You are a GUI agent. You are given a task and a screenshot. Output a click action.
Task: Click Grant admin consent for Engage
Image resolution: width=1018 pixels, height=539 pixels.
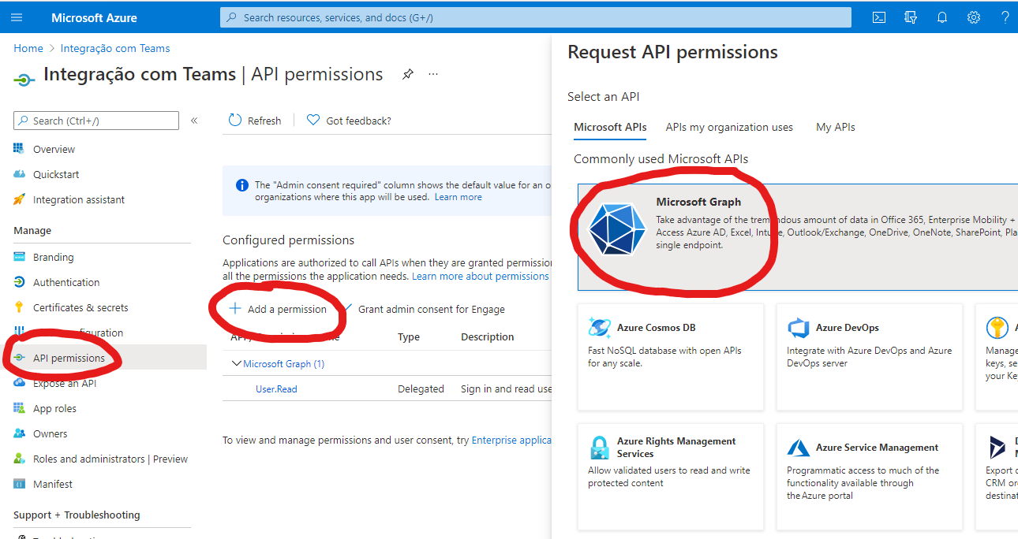(x=431, y=309)
